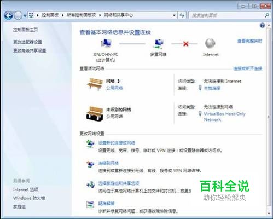Viewport: 273px width, 219px height.
Task: Click the adapter icon beside VirtualBox Host-Only Network
Action: click(x=200, y=113)
